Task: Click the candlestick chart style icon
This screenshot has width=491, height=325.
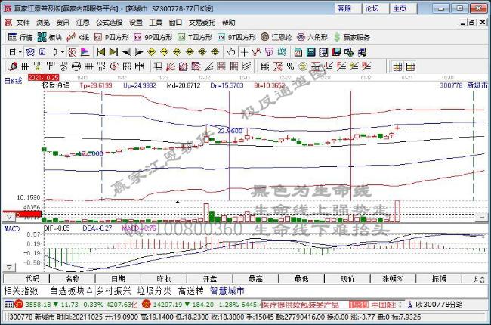Action: 55,51
